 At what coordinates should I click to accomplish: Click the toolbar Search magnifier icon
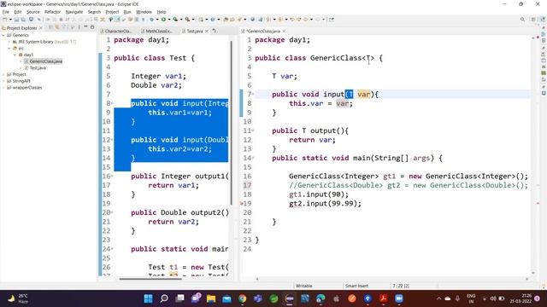click(x=522, y=20)
